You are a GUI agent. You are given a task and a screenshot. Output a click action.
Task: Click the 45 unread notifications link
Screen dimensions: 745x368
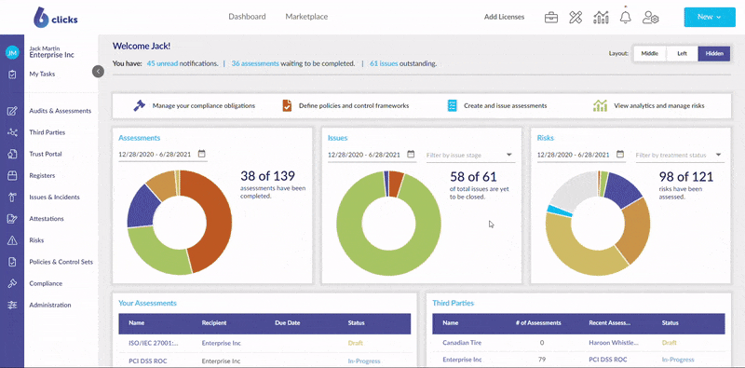(x=162, y=63)
